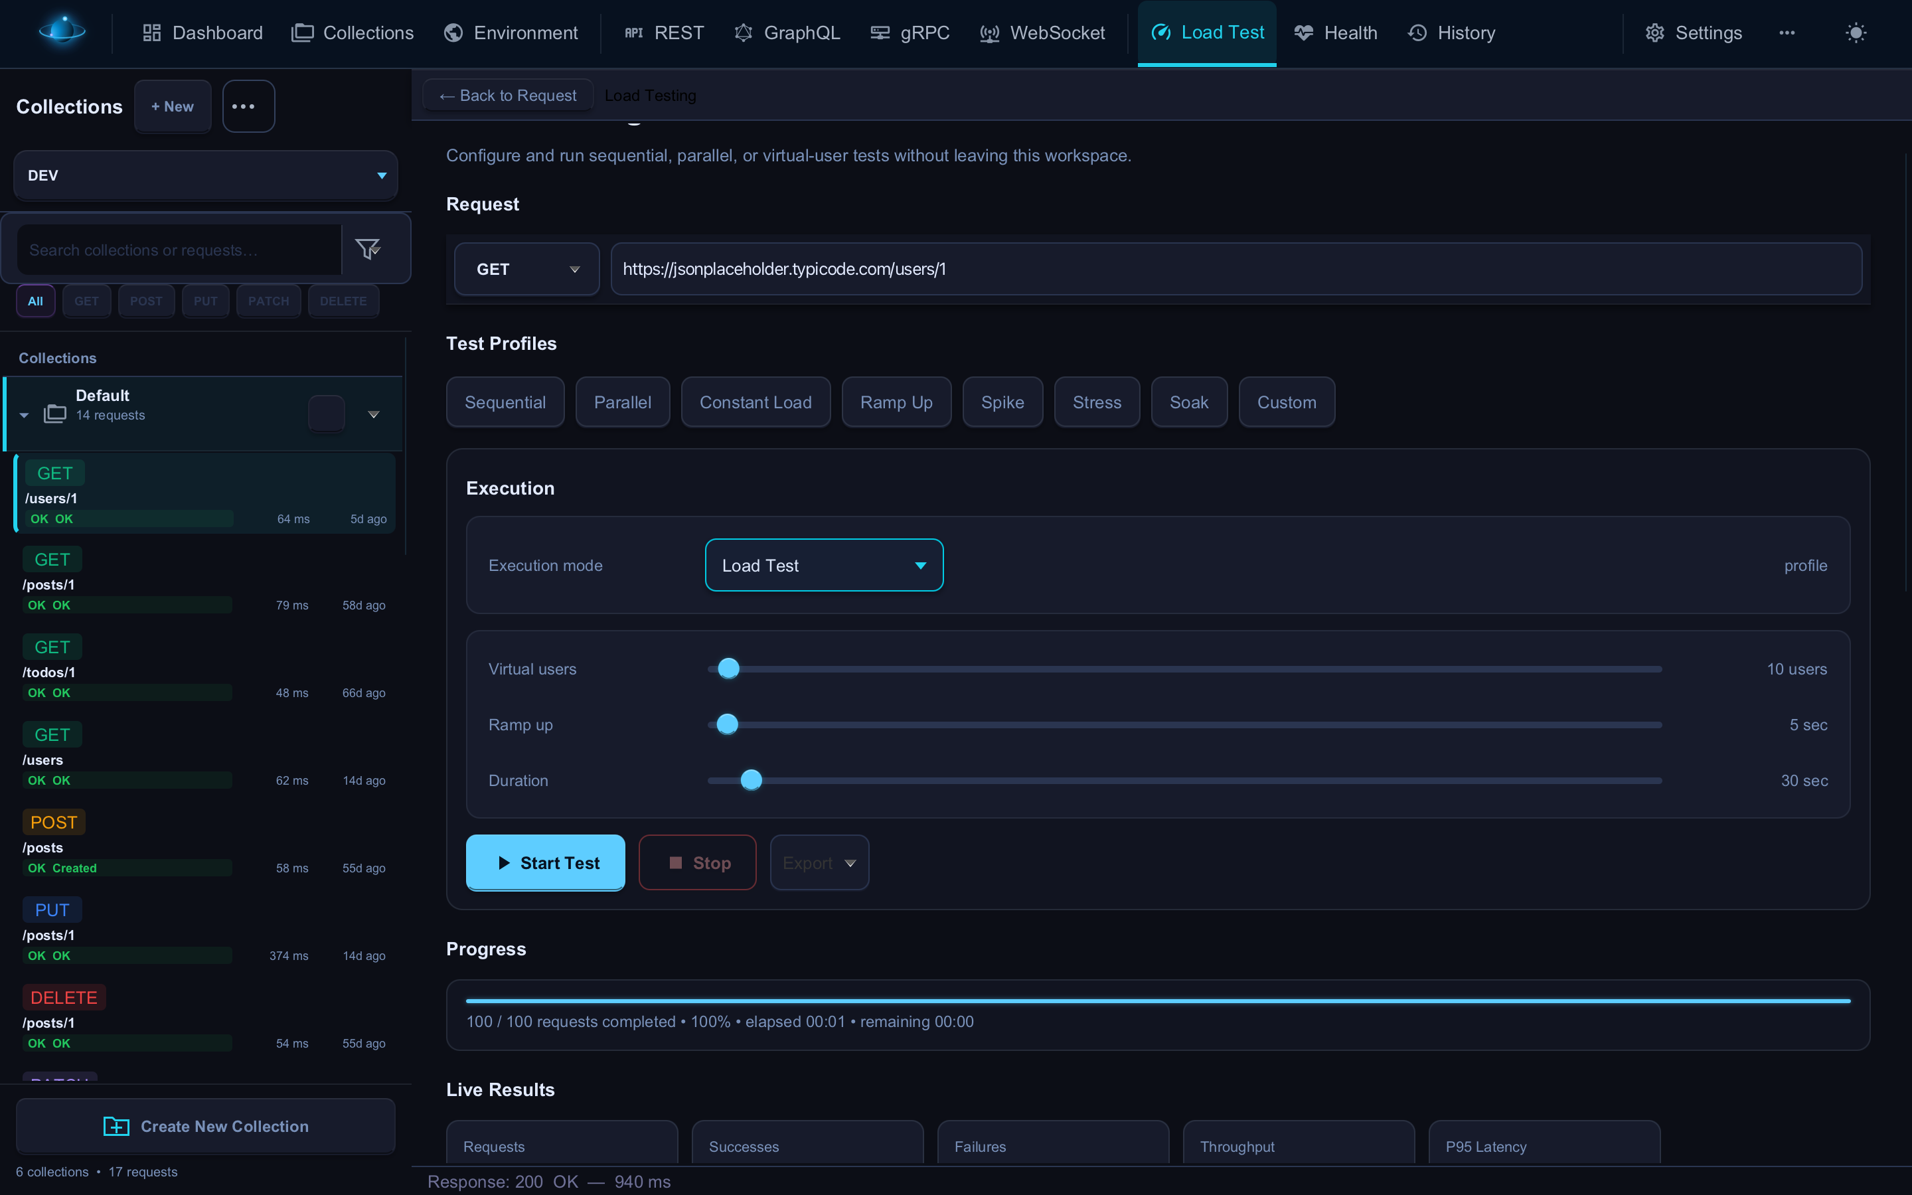Select the All method filter chip

tap(36, 301)
